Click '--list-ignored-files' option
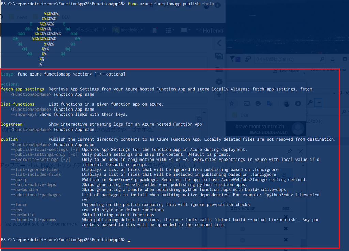This screenshot has width=349, height=251. [x=34, y=169]
